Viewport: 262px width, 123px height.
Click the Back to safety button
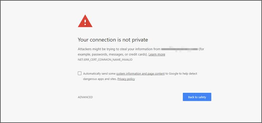[197, 97]
